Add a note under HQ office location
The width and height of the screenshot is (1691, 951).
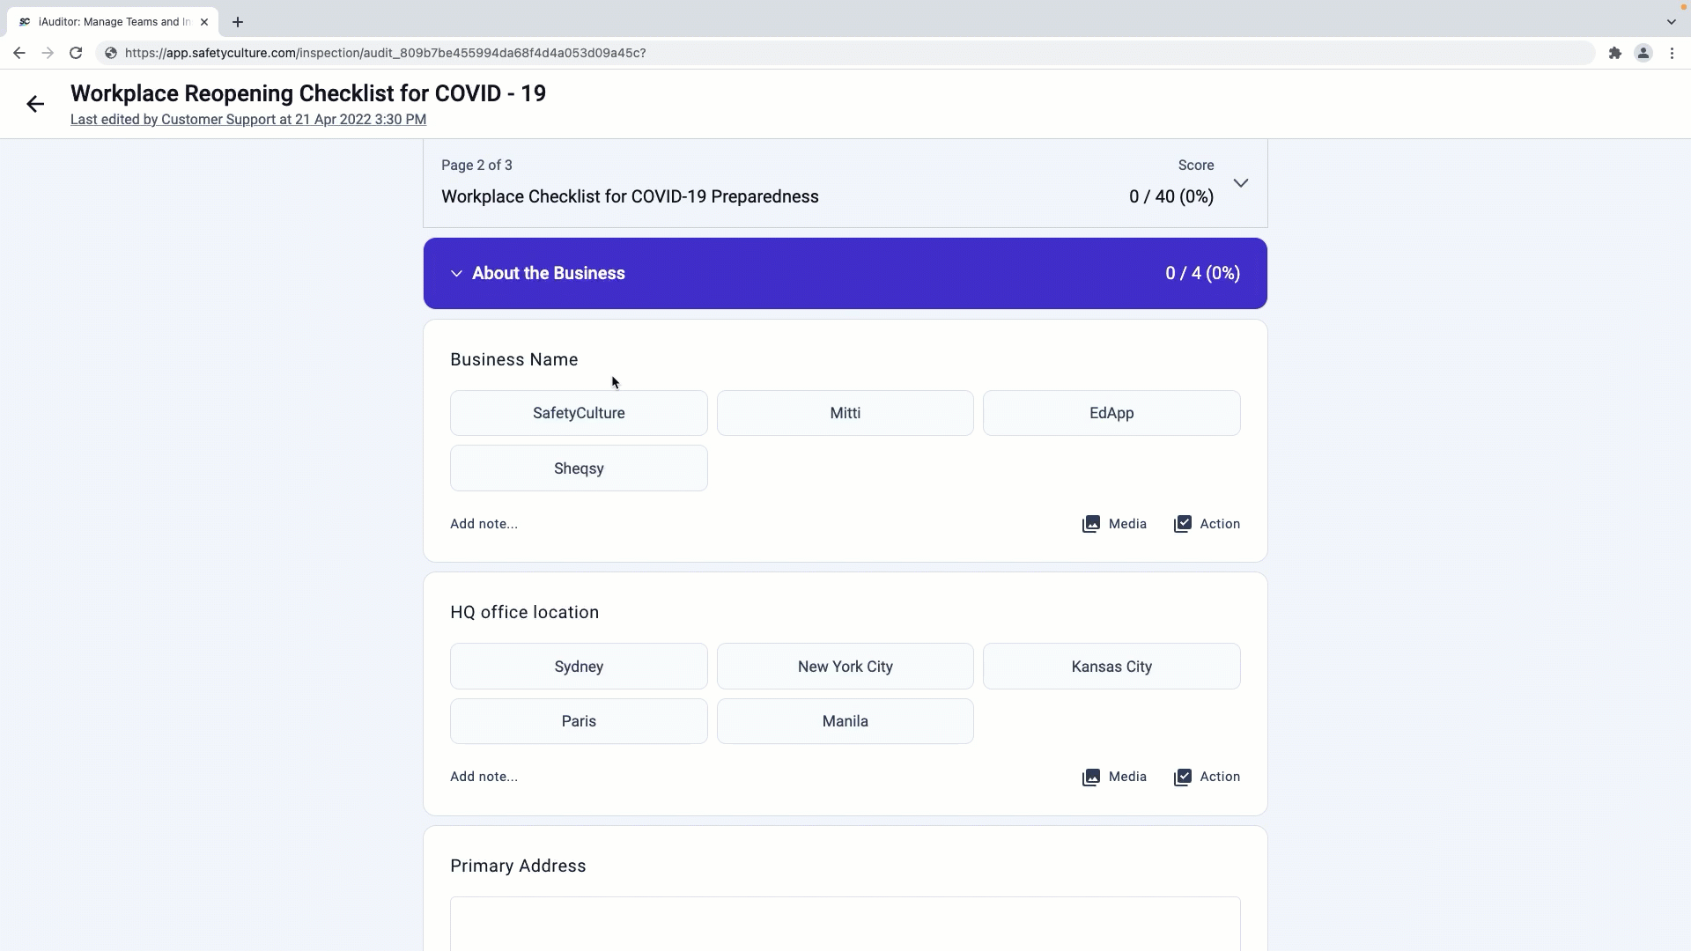pyautogui.click(x=484, y=777)
